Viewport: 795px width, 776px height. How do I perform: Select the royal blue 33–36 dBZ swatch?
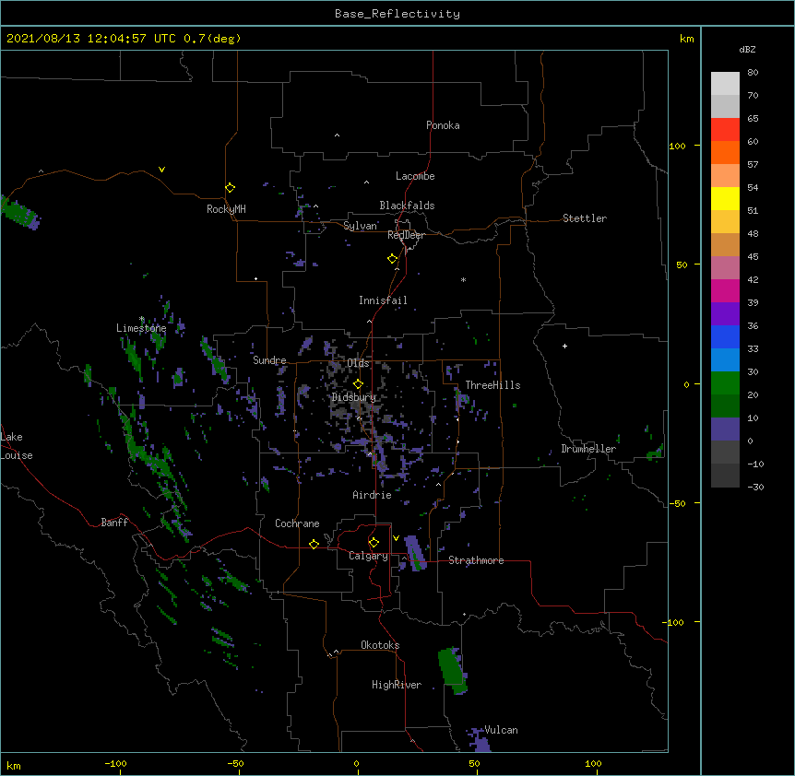coord(725,336)
